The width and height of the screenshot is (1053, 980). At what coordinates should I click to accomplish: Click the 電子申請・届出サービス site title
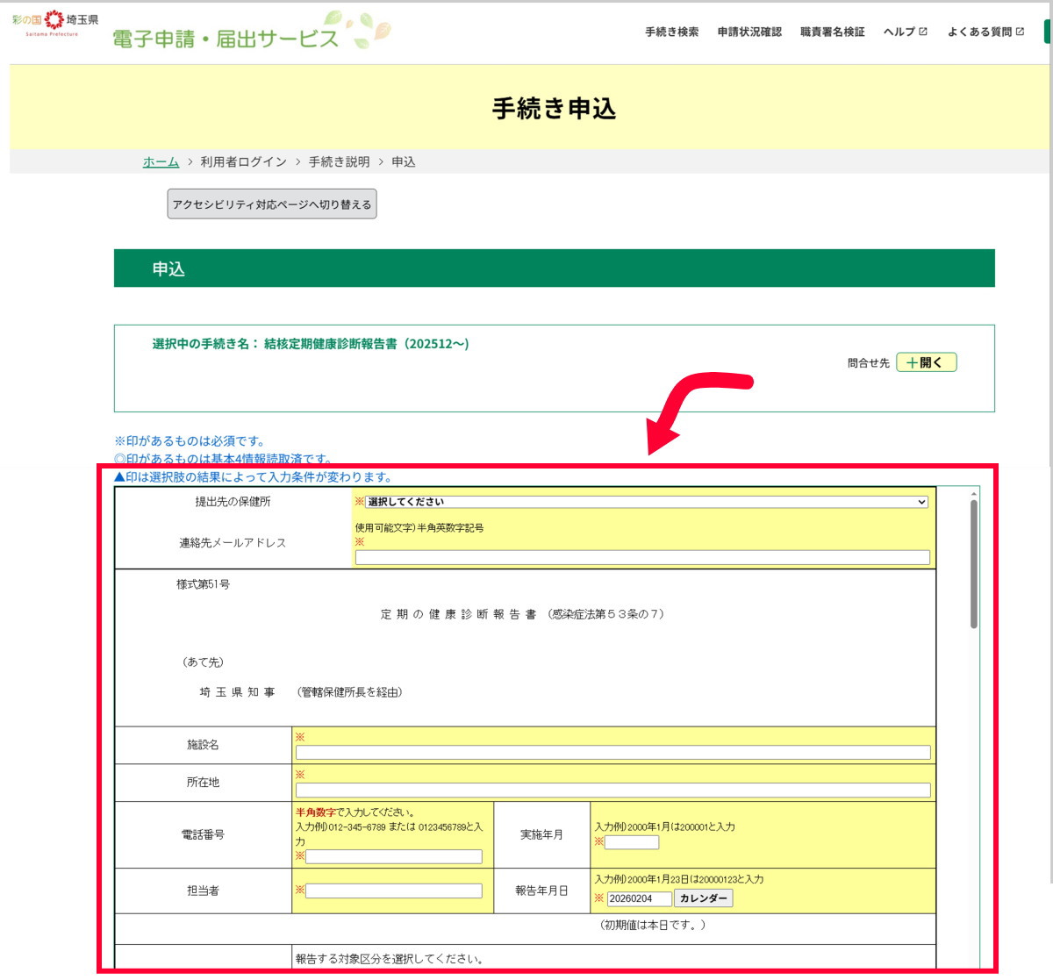point(226,39)
